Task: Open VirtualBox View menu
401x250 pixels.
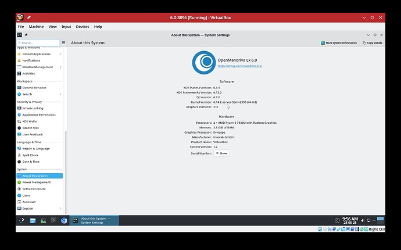Action: tap(53, 27)
